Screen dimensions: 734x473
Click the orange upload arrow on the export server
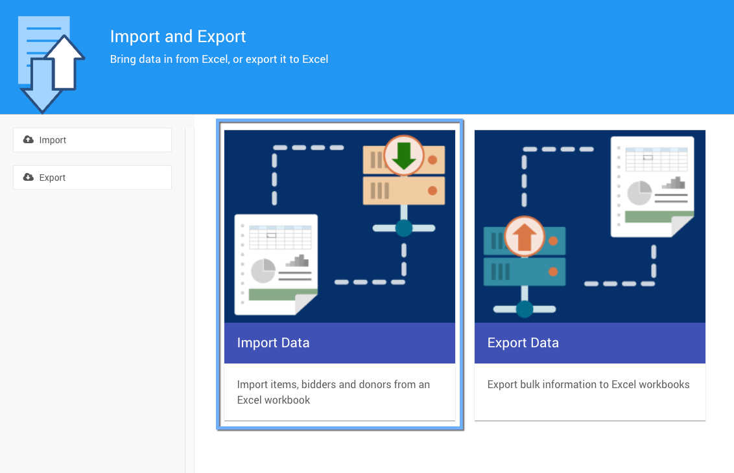[x=524, y=236]
